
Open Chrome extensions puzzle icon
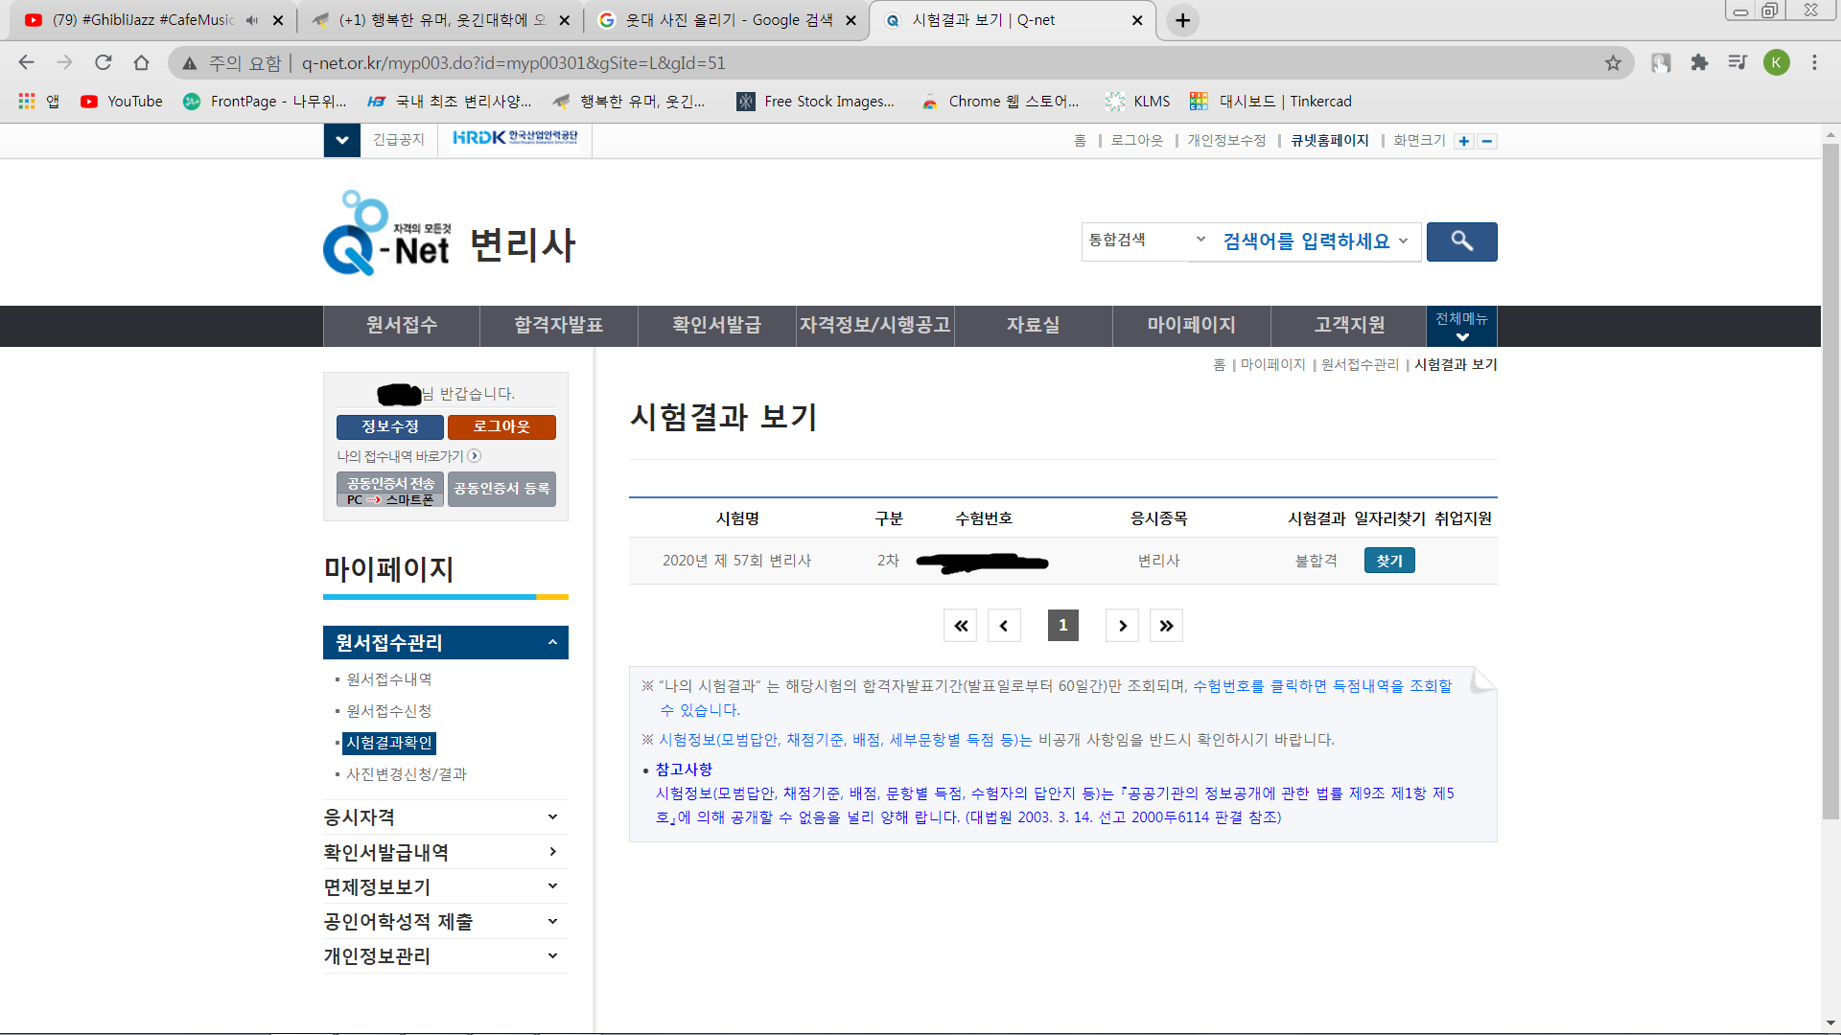pos(1699,63)
